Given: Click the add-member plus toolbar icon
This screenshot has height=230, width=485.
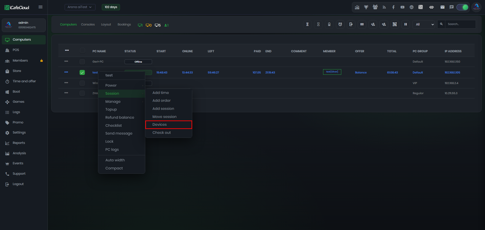Looking at the screenshot, I should [x=384, y=24].
